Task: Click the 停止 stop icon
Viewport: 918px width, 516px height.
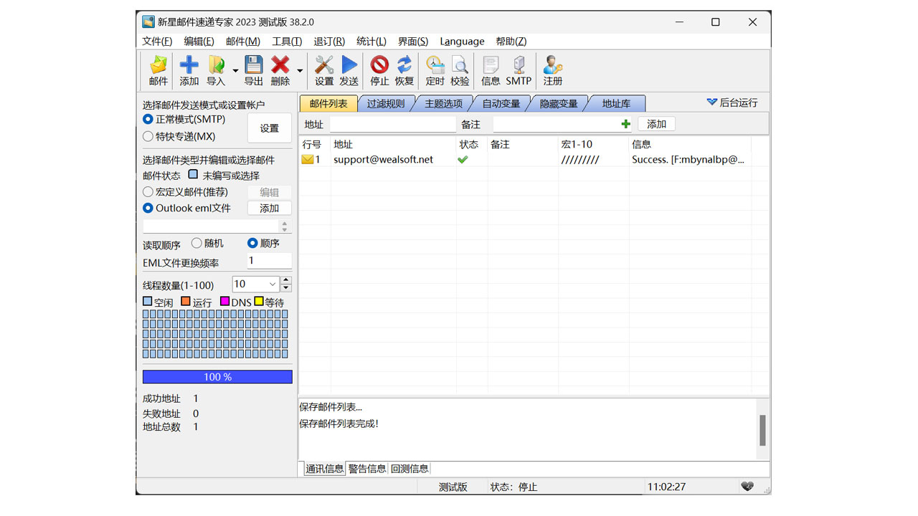Action: [379, 71]
